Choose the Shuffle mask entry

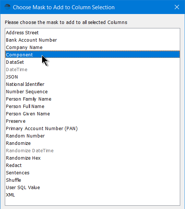(92, 180)
